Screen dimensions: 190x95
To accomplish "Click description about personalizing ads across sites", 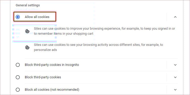I will pos(98,47).
